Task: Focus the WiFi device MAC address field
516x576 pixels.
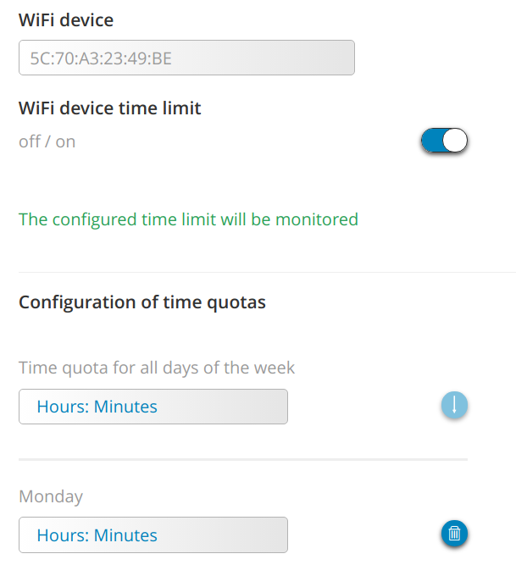Action: click(186, 58)
